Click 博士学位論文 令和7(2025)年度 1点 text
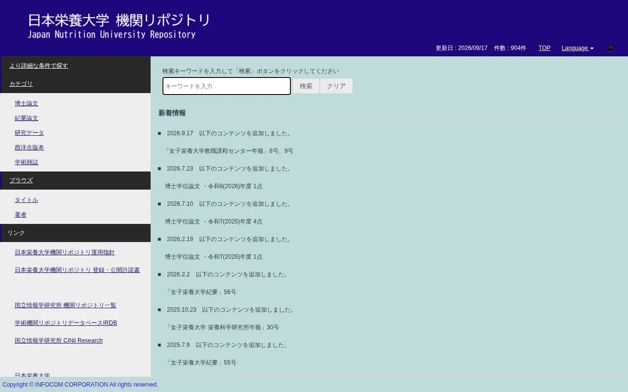 pos(213,257)
